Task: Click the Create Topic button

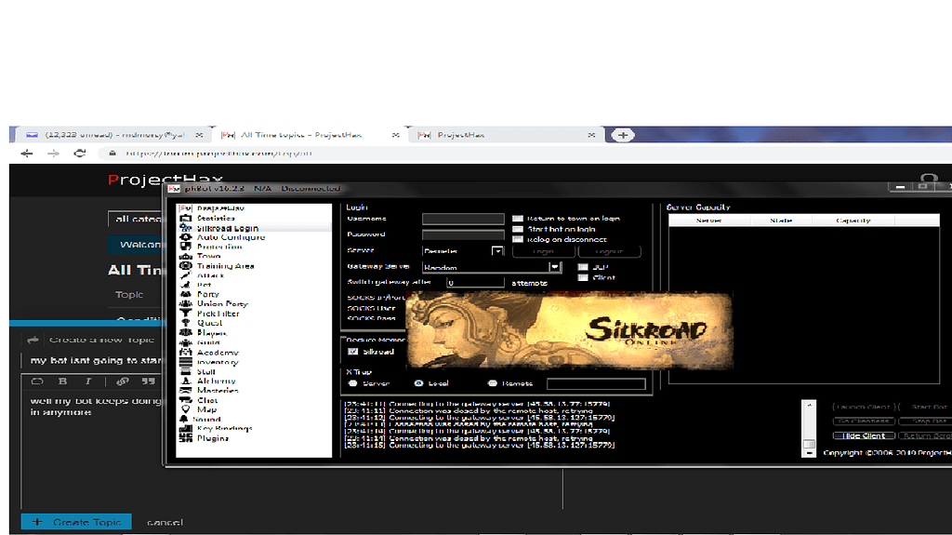Action: 77,523
